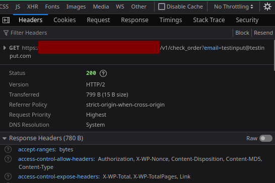Click the Status 200 help question icon
This screenshot has width=275, height=183.
pyautogui.click(x=103, y=73)
